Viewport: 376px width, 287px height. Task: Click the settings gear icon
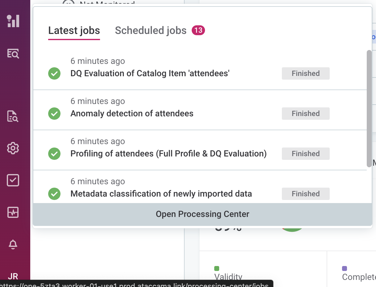pos(13,148)
